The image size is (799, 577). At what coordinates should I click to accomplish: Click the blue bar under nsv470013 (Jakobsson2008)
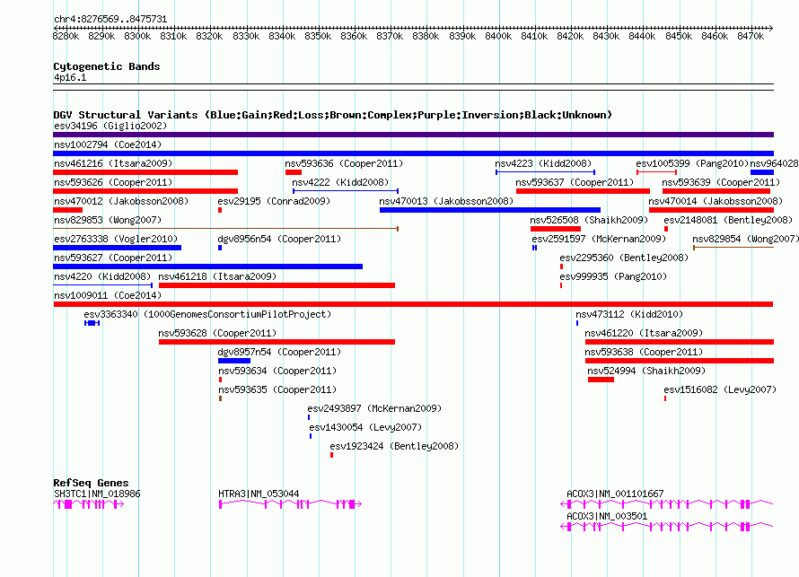coord(490,210)
